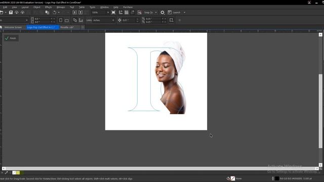Toggle the guidelines display icon
The image size is (324, 182).
[x=133, y=13]
